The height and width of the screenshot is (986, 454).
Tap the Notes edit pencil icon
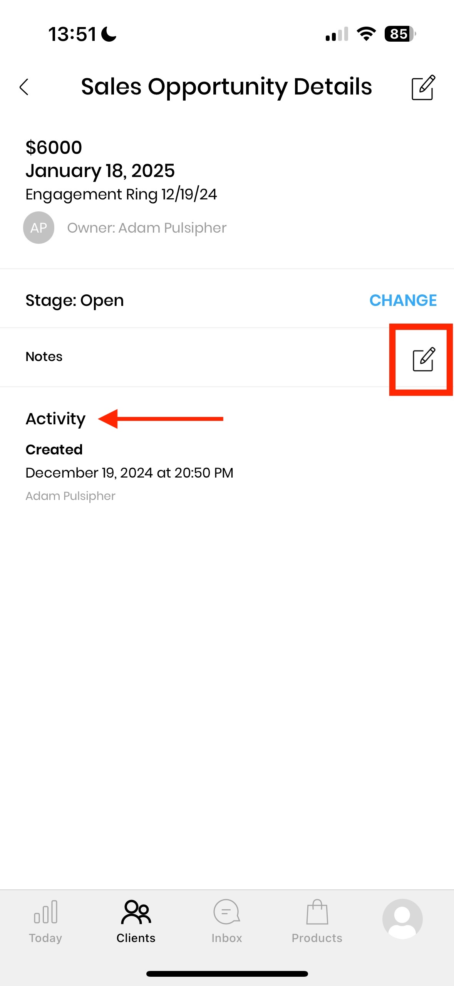point(423,359)
